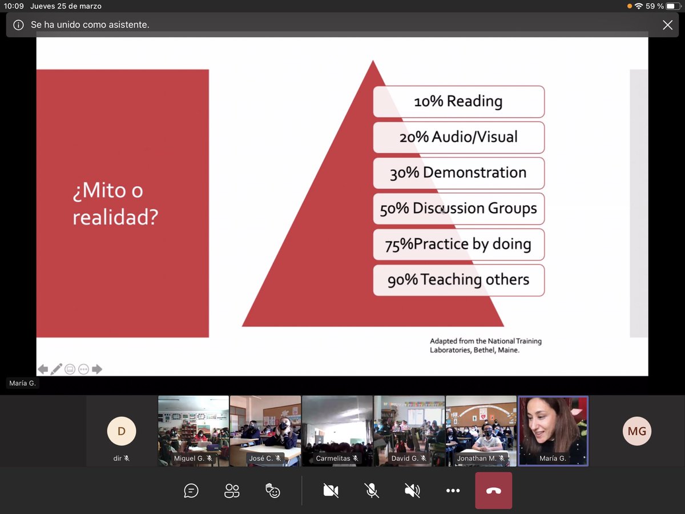Click the '¿Mito o realidad?' slide title
Viewport: 685px width, 514px height.
click(x=115, y=204)
